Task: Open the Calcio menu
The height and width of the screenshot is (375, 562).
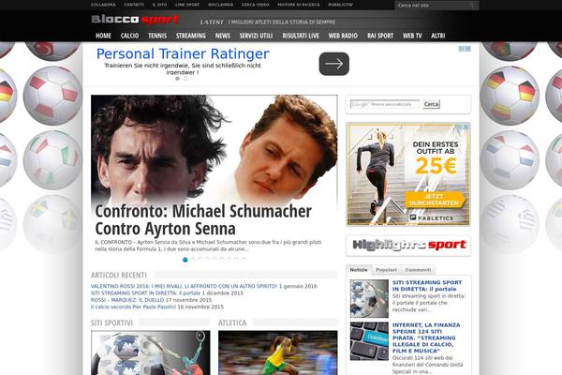Action: [x=130, y=36]
